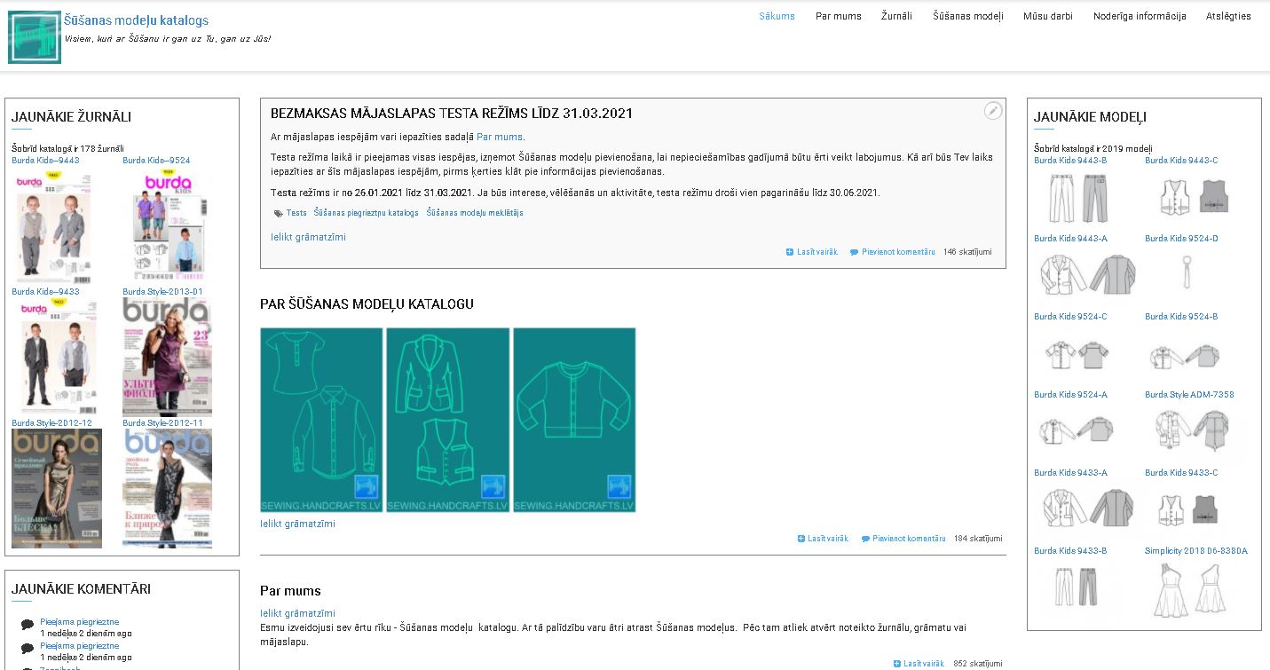Screen dimensions: 1270x670
Task: Click the Šūšanas modeļu katalogs site logo
Action: [35, 36]
